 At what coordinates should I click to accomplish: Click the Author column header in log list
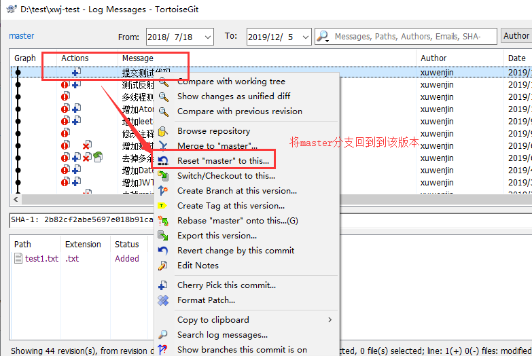(x=433, y=58)
